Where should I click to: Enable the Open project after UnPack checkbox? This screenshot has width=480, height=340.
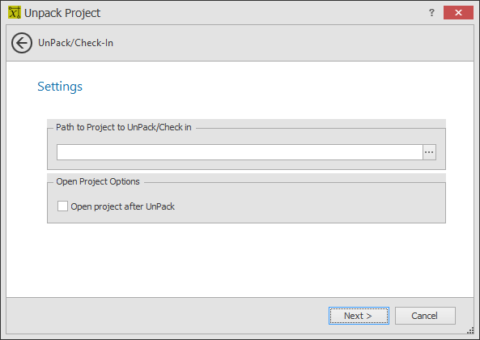[x=63, y=206]
